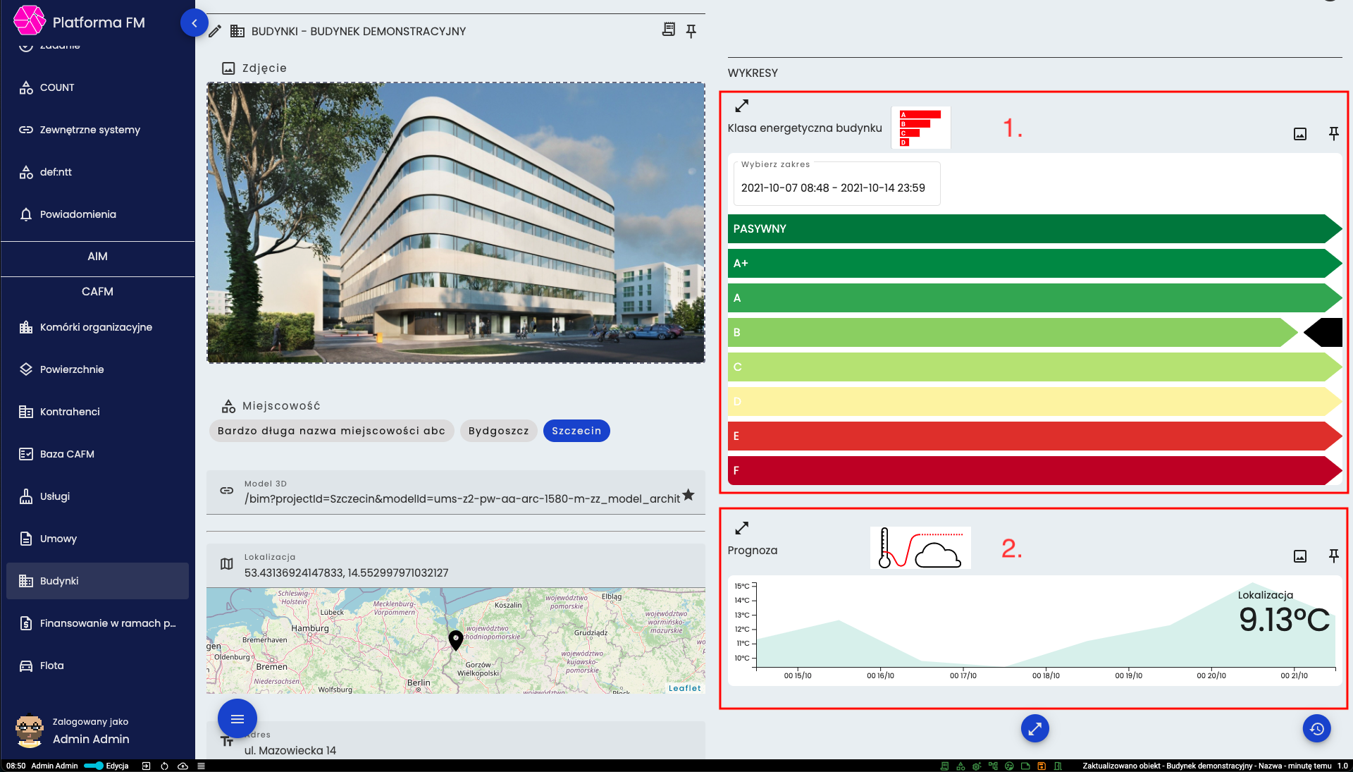
Task: Open Zewnętrzne systemy in the sidebar
Action: (x=98, y=130)
